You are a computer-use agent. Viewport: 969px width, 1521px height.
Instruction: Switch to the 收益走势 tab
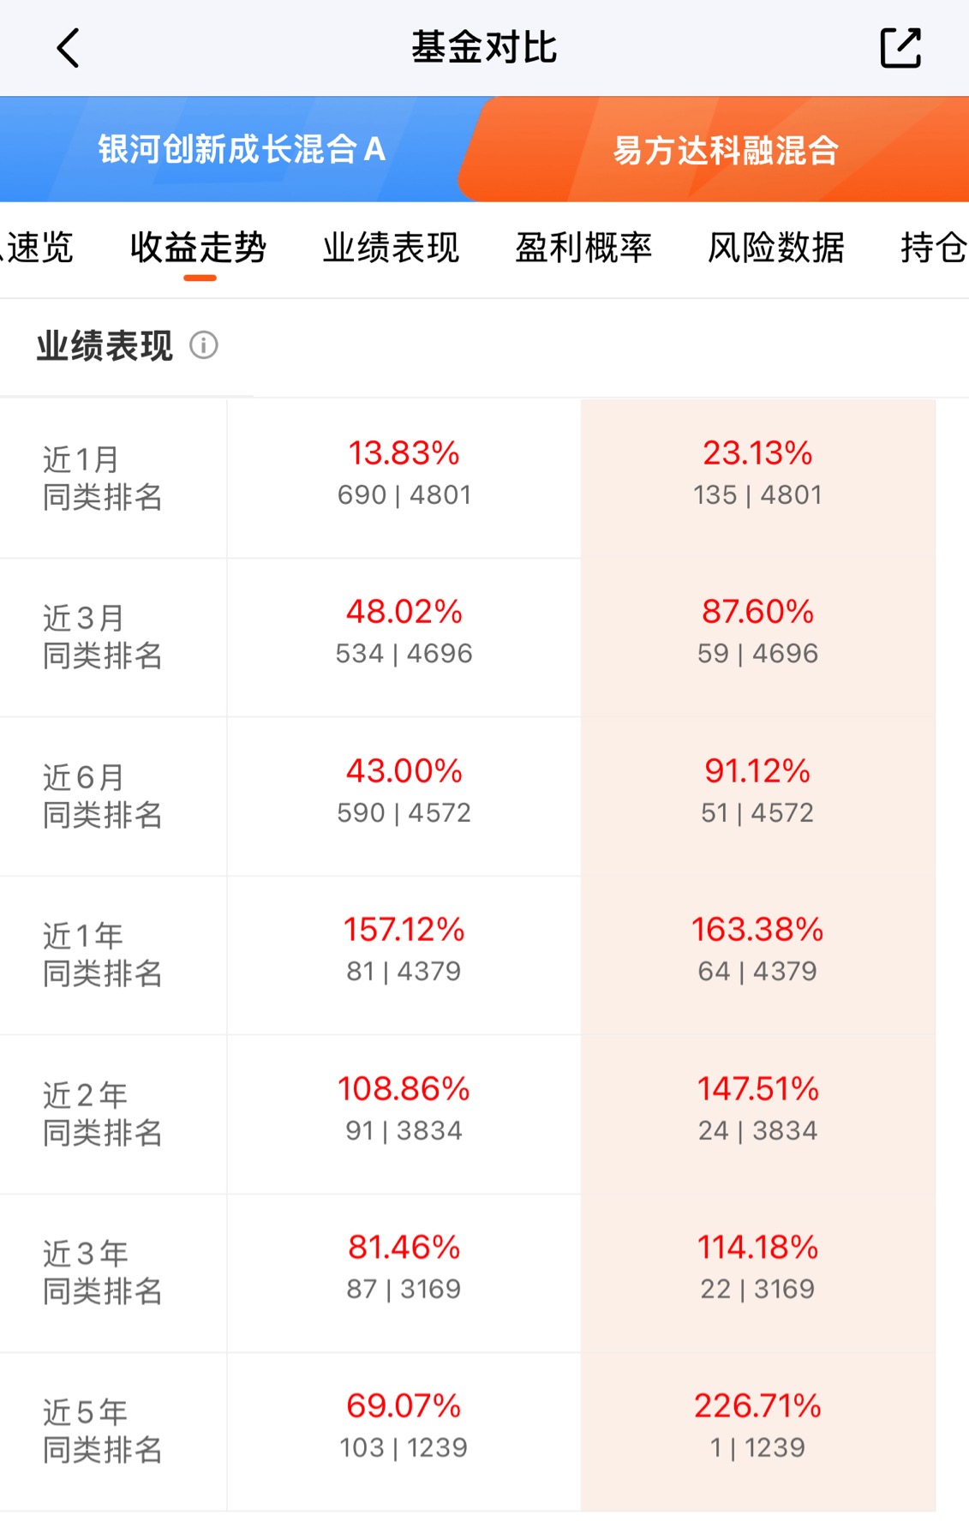coord(199,248)
